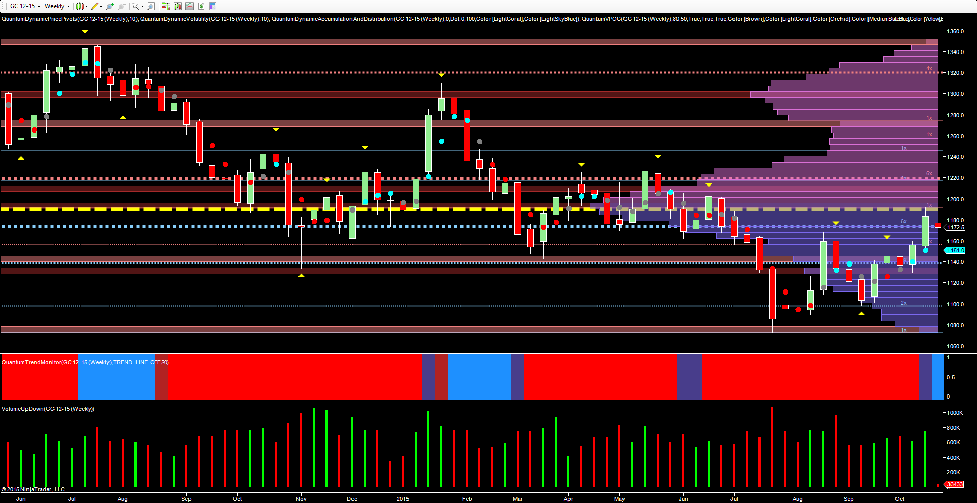Expand the instrument dropdown arrow beside GC 12-15
977x503 pixels.
coord(39,7)
